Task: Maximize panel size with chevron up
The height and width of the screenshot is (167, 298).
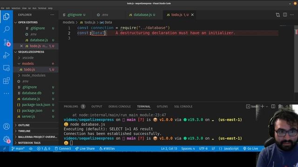Action: coord(287,106)
